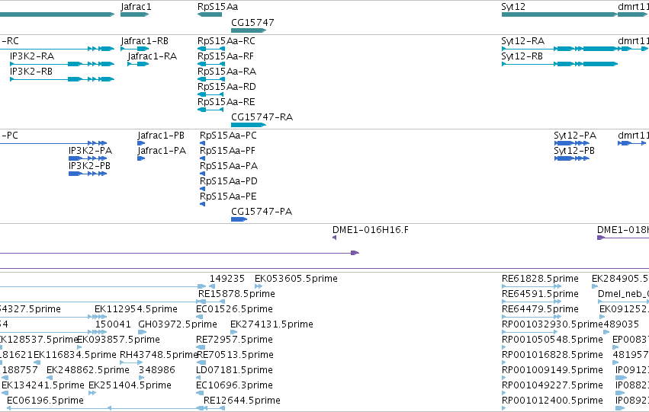Click the Jafrac1 gene label
This screenshot has height=412, width=649.
[x=137, y=7]
